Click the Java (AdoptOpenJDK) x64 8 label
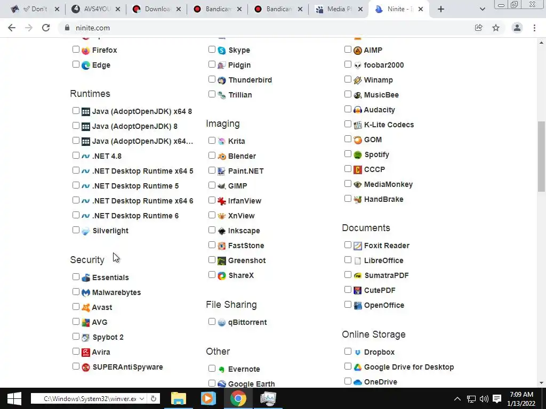 tap(142, 111)
